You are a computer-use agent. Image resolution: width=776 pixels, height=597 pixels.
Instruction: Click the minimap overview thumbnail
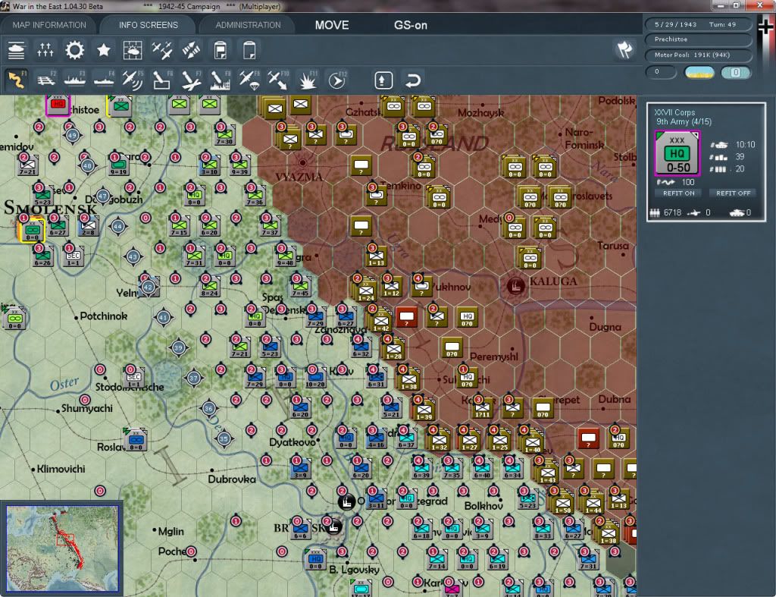(x=62, y=548)
